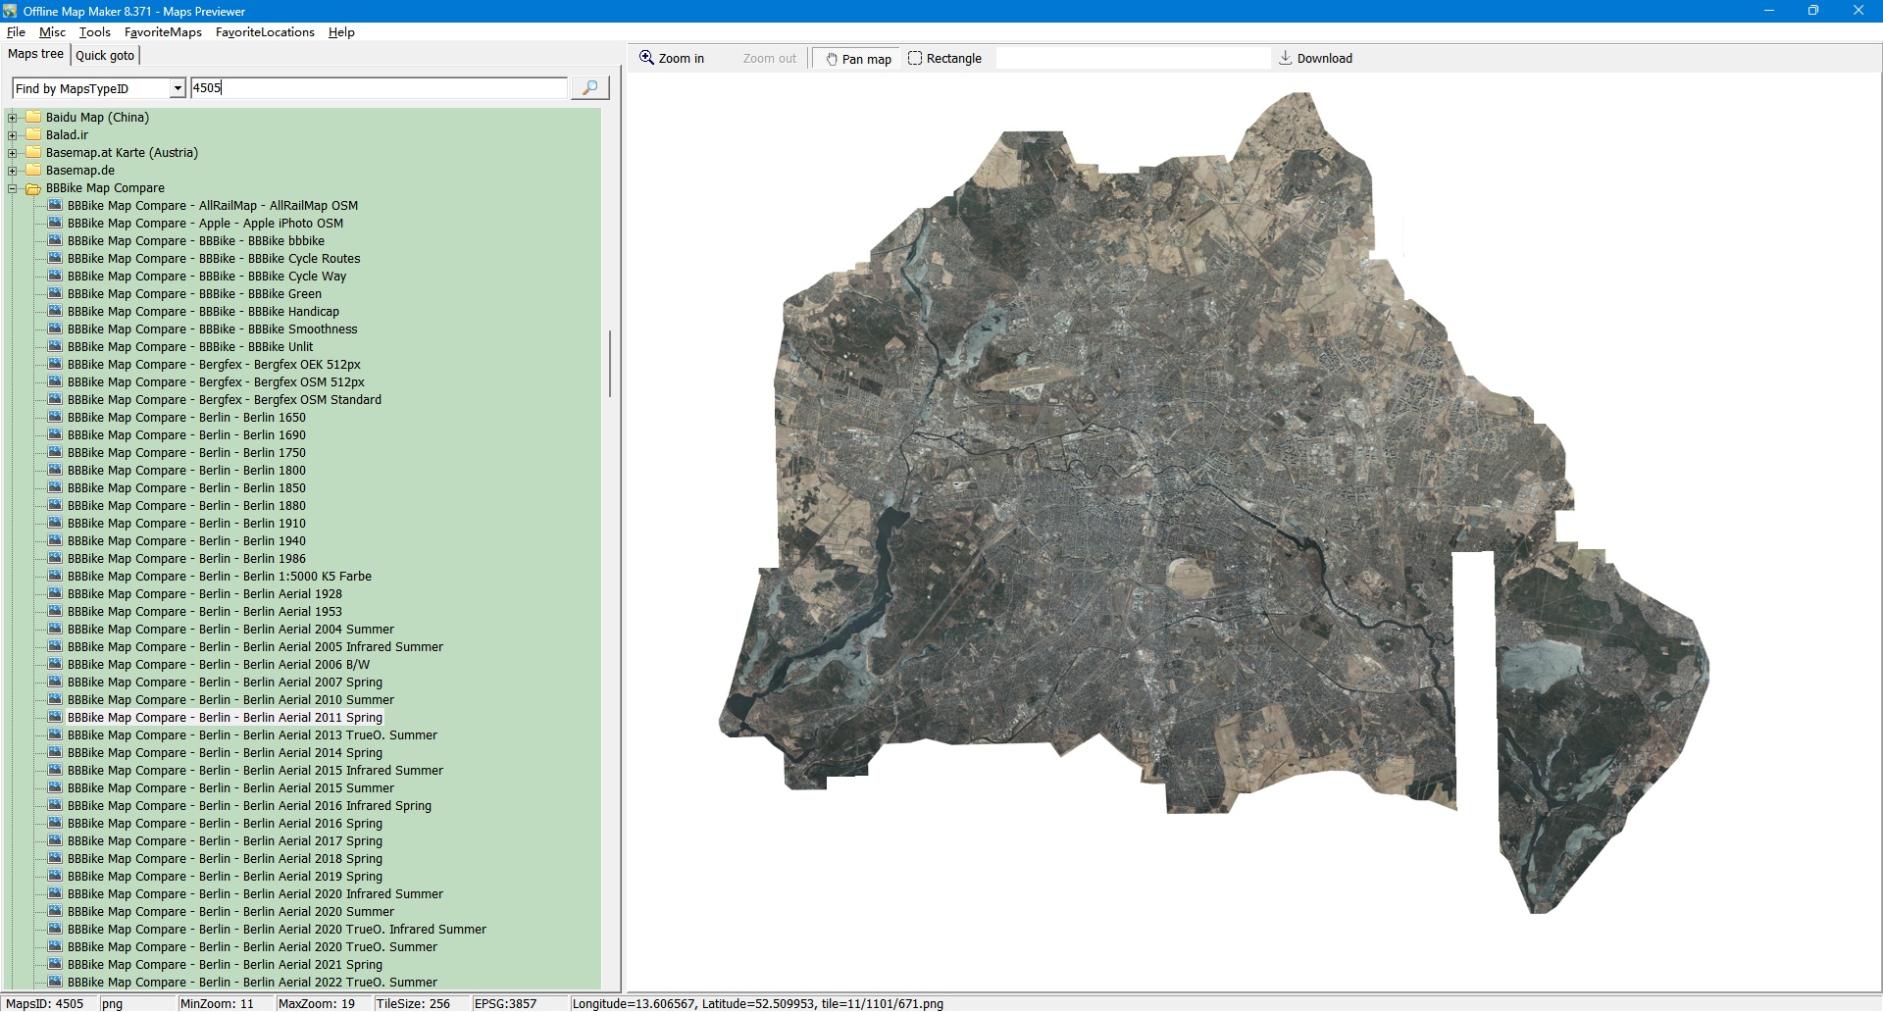
Task: Open the Find by MapsTypeID dropdown
Action: pos(178,88)
